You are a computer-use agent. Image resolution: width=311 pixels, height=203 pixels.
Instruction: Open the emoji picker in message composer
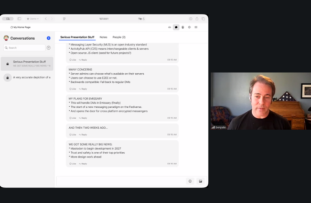[190, 181]
